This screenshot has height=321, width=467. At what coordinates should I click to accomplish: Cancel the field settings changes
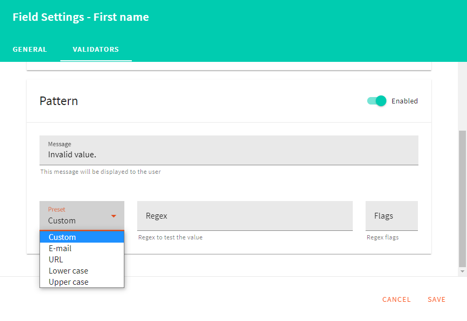pyautogui.click(x=396, y=299)
